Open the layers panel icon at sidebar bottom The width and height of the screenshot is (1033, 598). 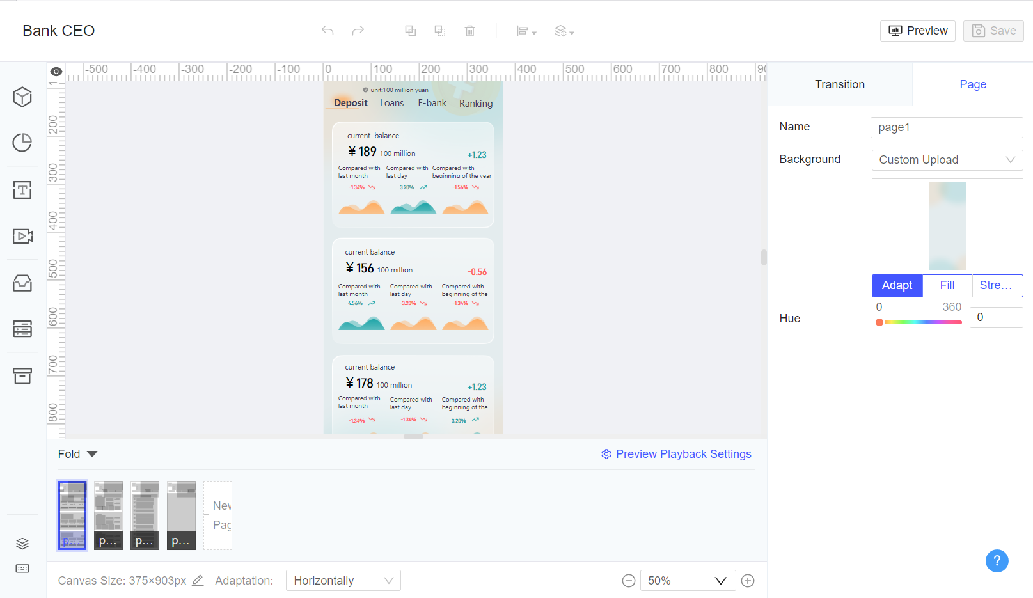22,543
